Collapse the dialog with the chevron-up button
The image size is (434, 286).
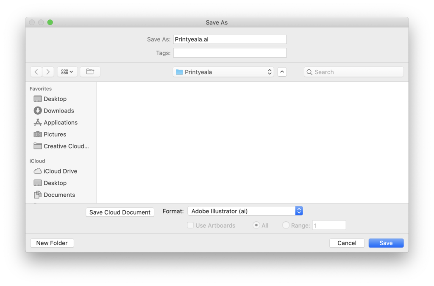click(282, 72)
